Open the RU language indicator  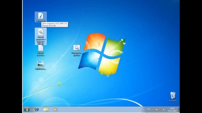(149, 109)
